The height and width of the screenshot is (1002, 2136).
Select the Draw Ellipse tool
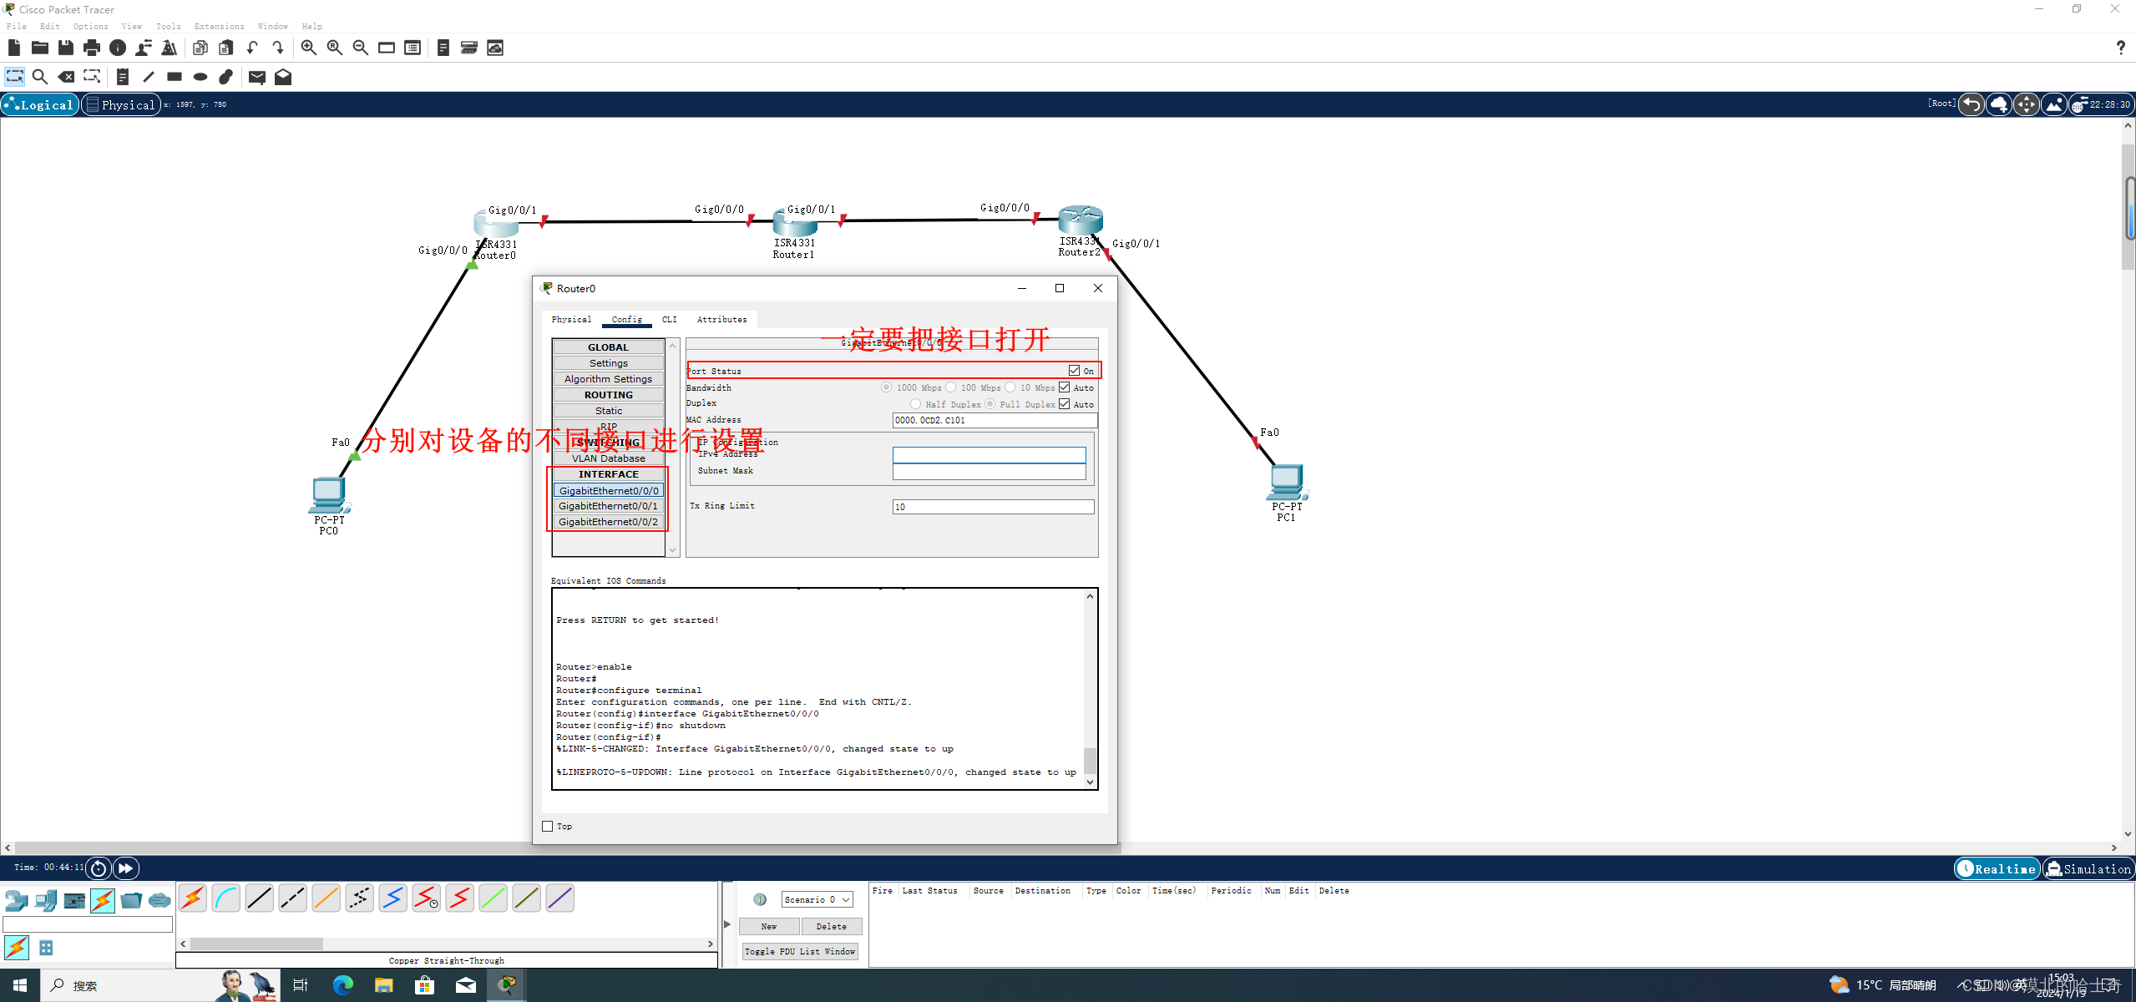200,77
